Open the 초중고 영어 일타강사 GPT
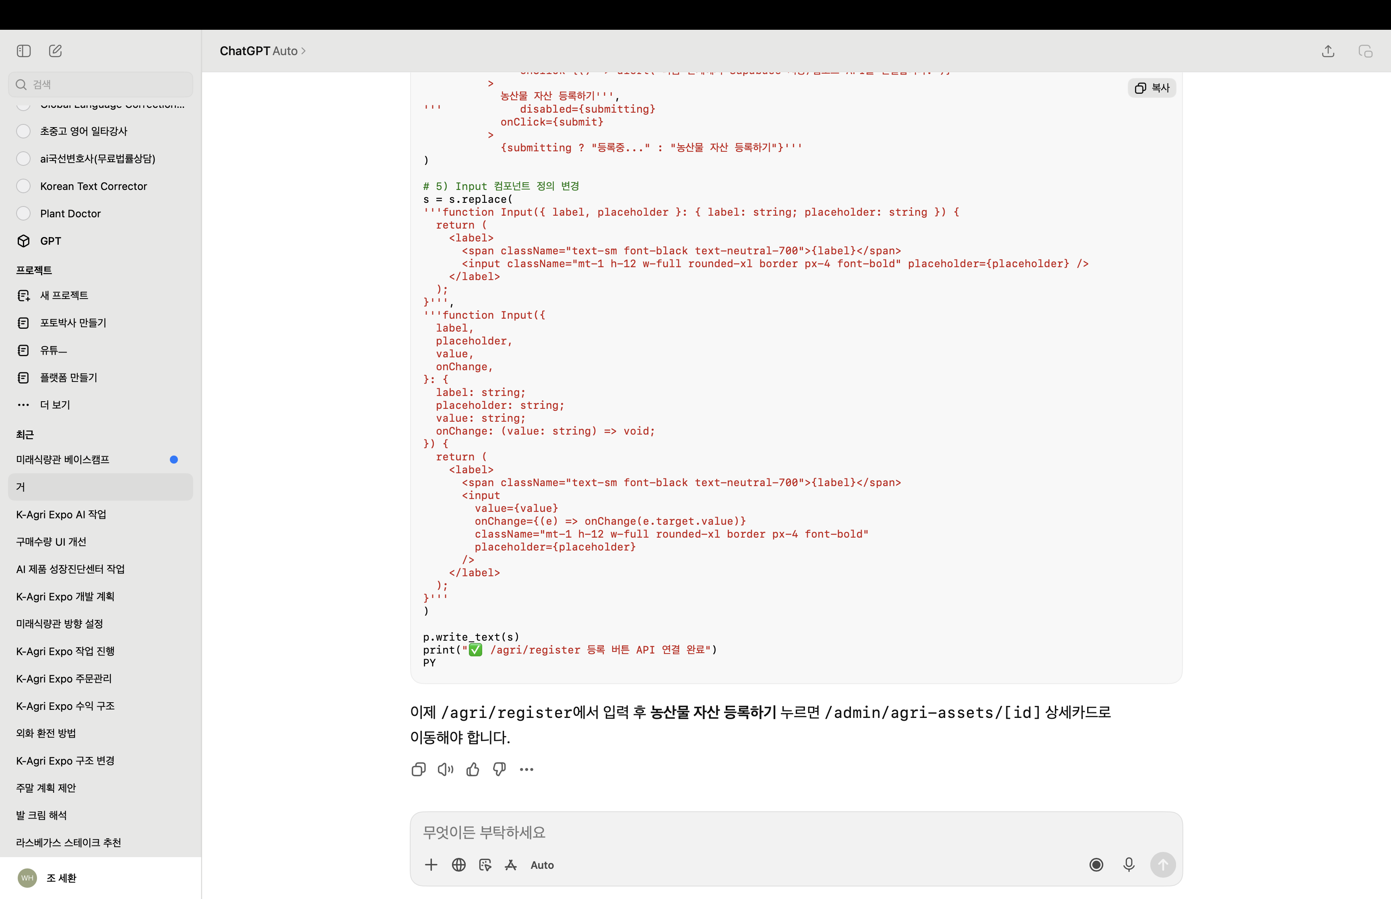 pos(100,131)
